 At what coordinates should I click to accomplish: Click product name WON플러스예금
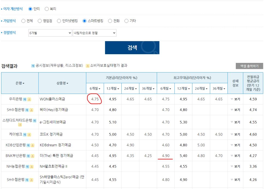pyautogui.click(x=52, y=99)
